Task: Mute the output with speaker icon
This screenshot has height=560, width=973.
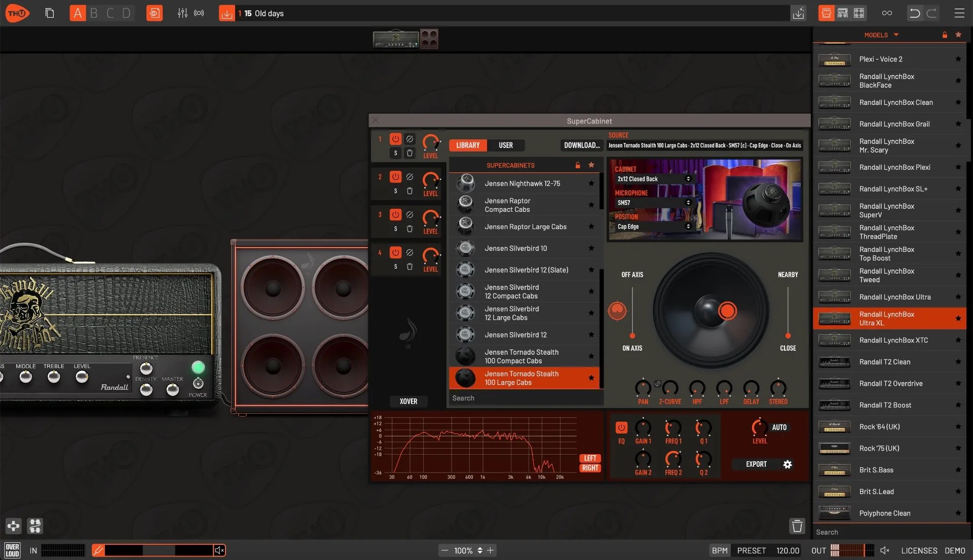Action: tap(885, 550)
